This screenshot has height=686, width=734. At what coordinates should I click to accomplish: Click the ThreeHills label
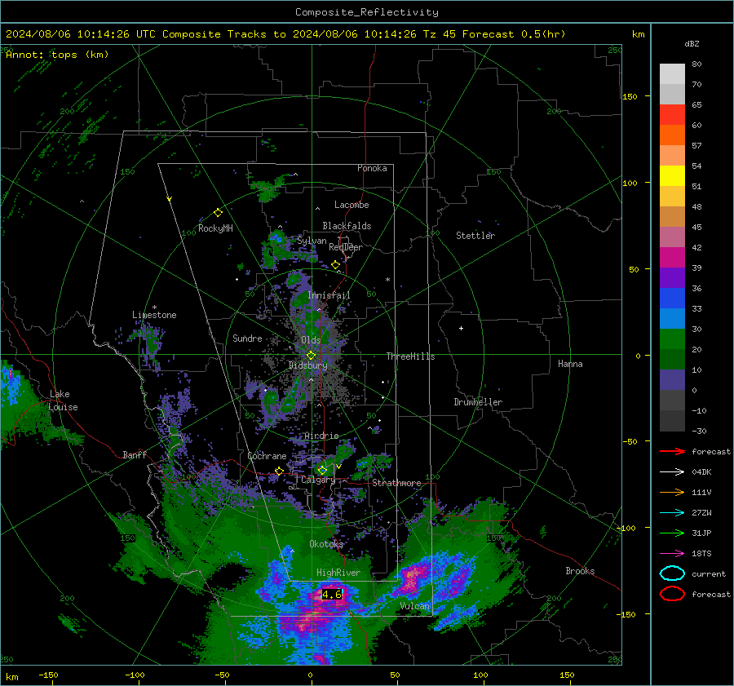point(410,356)
